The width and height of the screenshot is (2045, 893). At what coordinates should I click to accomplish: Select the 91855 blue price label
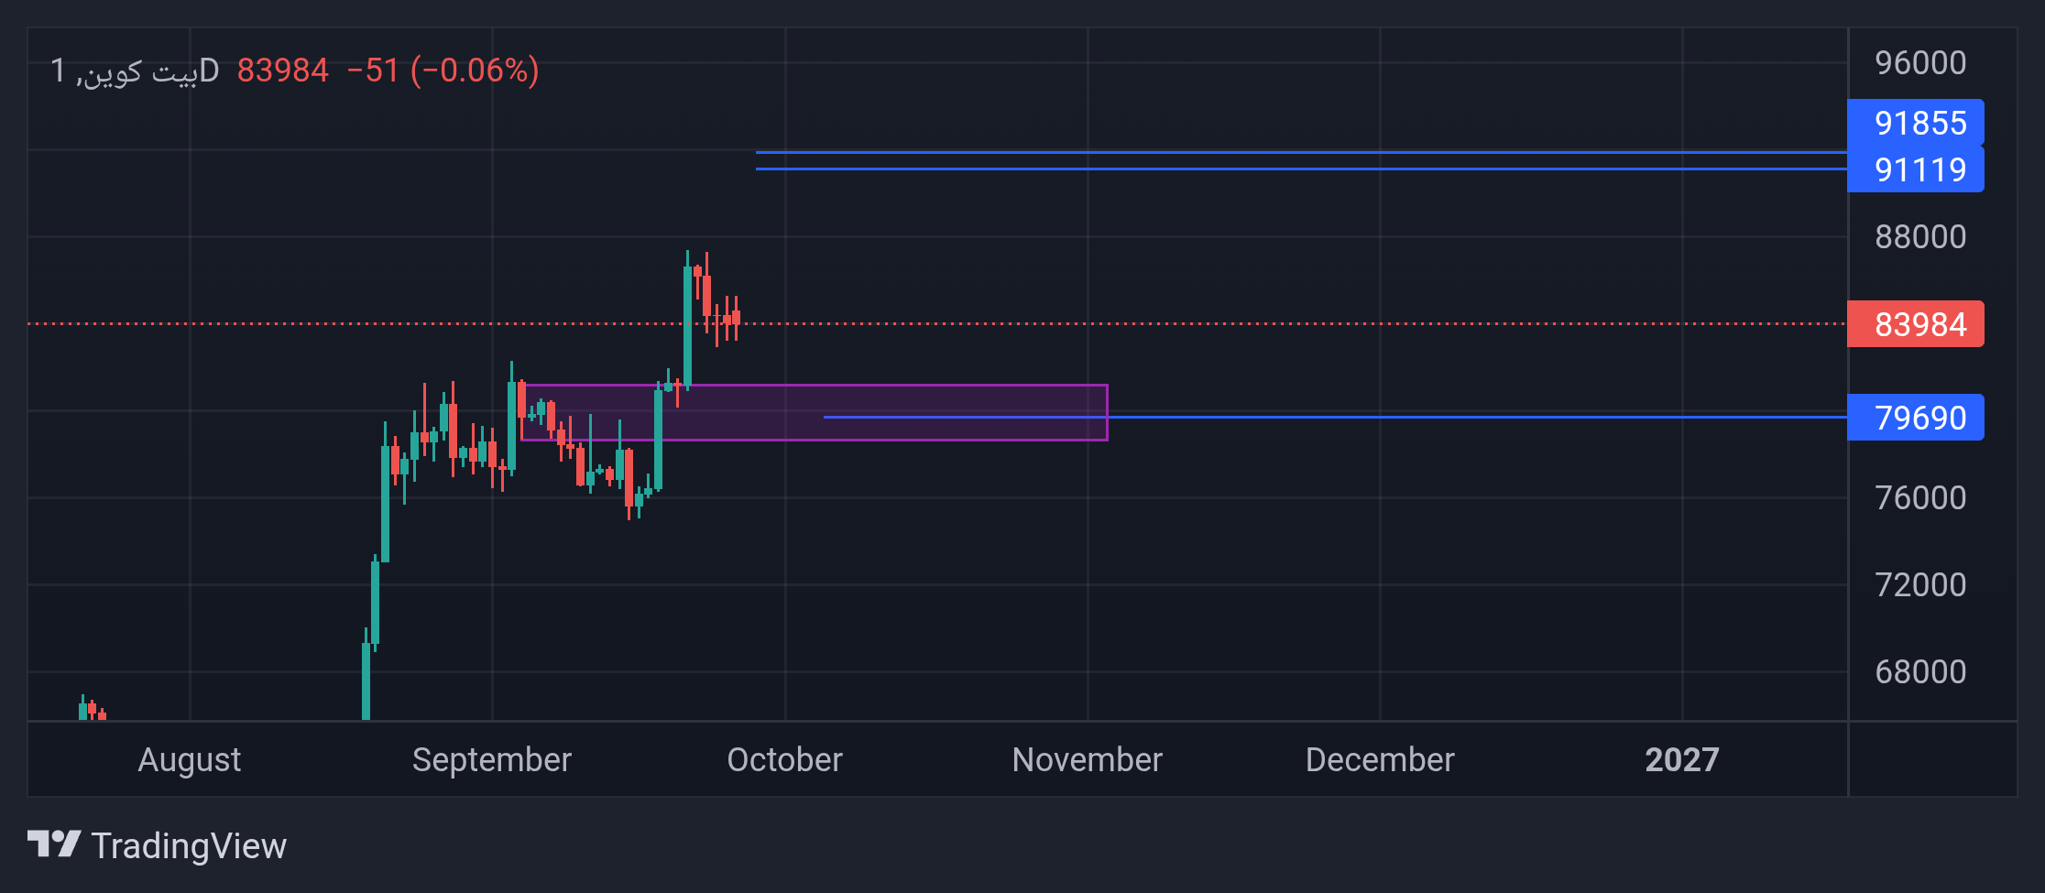[1915, 123]
